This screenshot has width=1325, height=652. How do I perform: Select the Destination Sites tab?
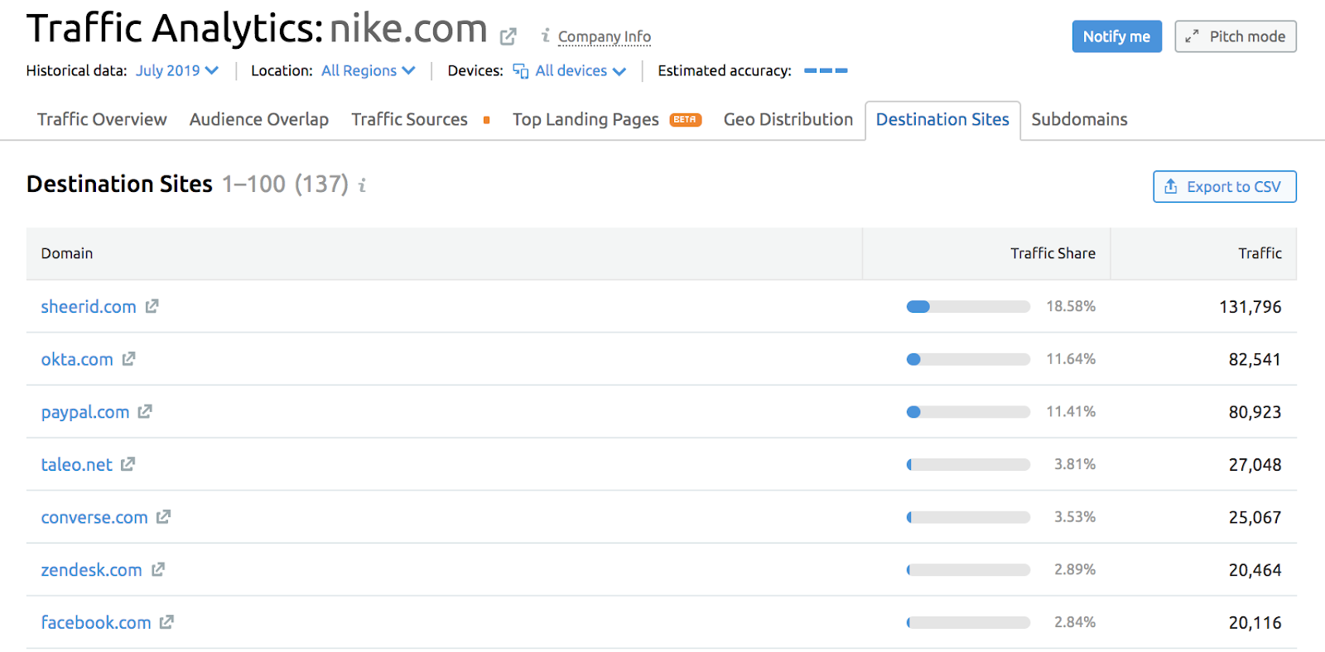tap(942, 120)
